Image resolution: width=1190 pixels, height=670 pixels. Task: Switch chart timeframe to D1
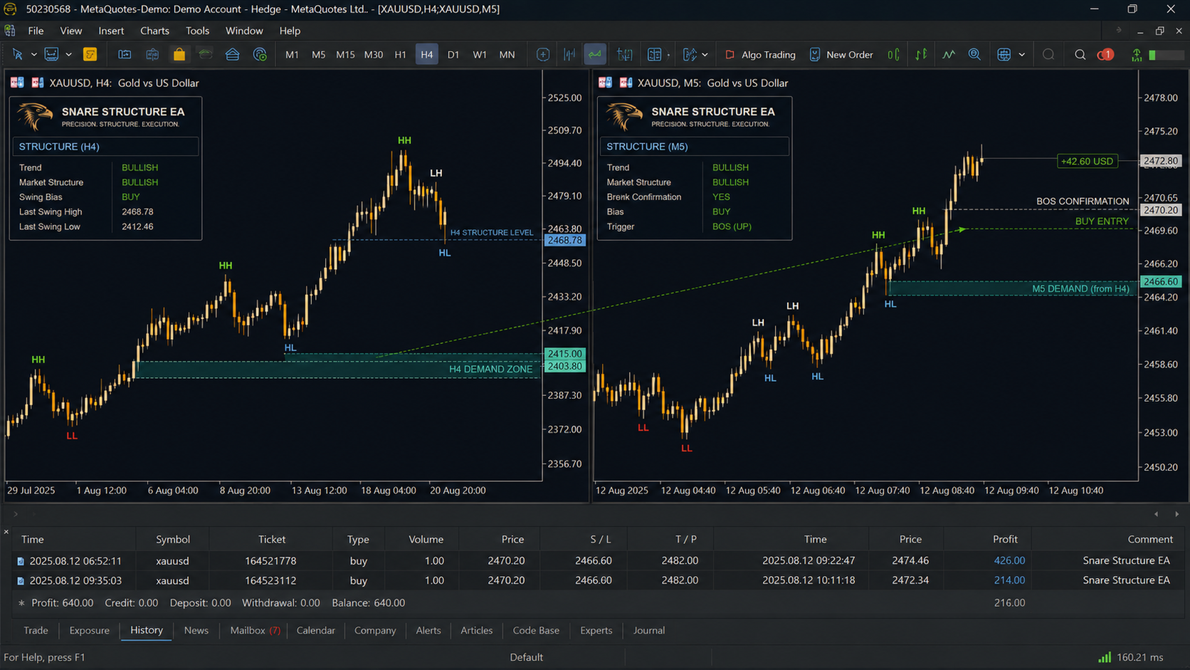[x=453, y=54]
